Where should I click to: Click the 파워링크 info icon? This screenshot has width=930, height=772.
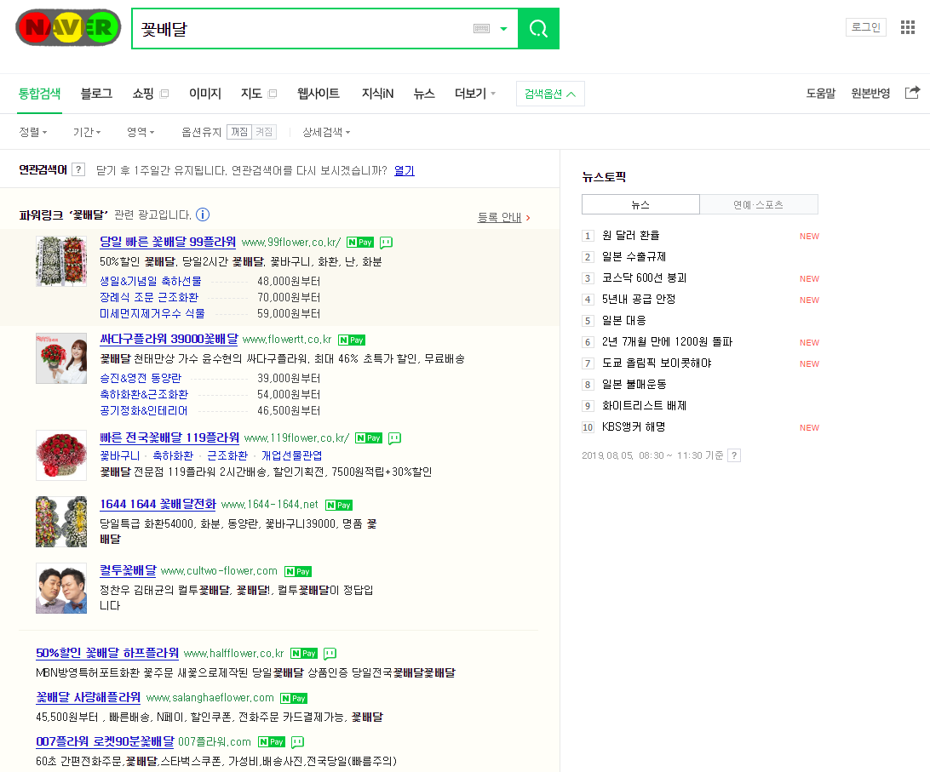pyautogui.click(x=203, y=214)
